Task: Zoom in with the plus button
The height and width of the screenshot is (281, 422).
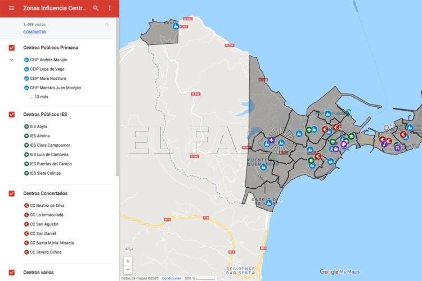Action: pos(128,261)
